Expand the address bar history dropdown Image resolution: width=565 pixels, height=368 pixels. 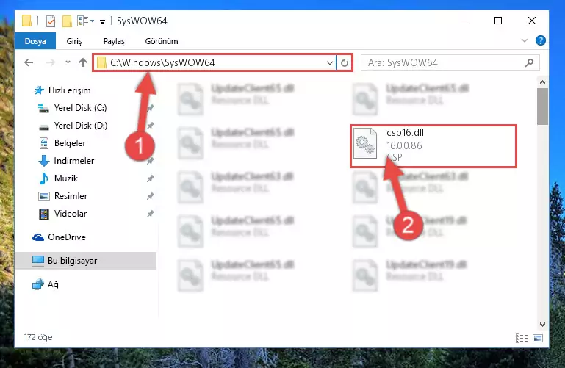(x=329, y=63)
